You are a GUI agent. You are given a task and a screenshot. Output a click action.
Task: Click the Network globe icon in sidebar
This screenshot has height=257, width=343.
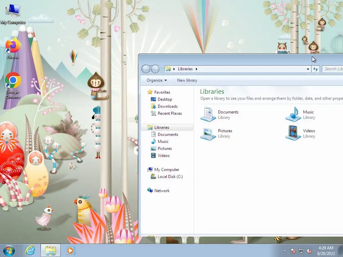(150, 190)
